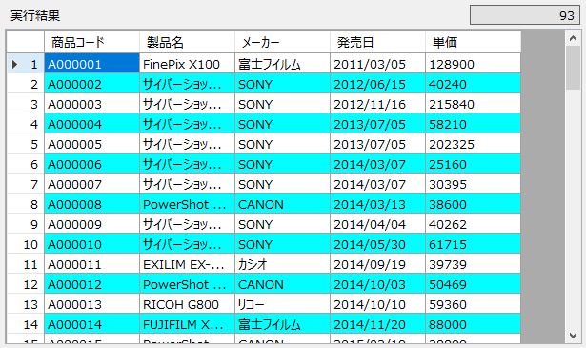The width and height of the screenshot is (586, 348).
Task: Click the price cell 215840
Action: (474, 104)
